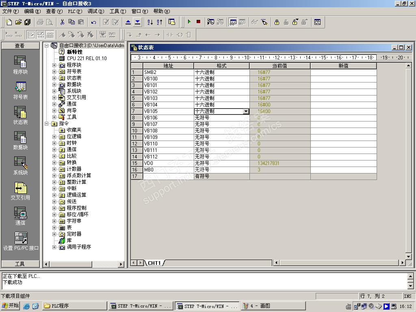This screenshot has height=312, width=416.
Task: Expand the 数据块 tree node
Action: click(x=54, y=84)
